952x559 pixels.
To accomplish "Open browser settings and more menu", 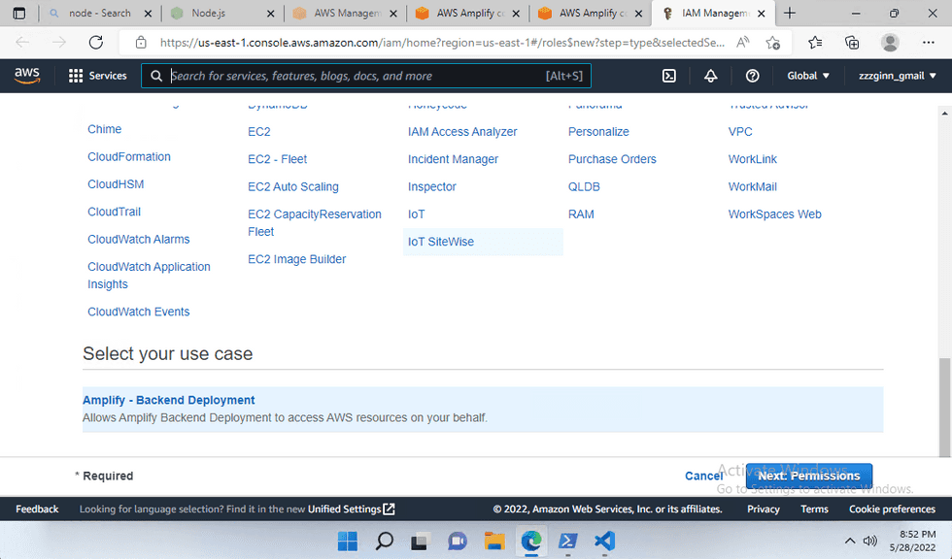I will click(x=929, y=43).
